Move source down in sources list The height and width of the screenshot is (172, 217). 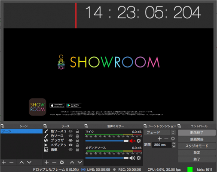pyautogui.click(x=79, y=163)
